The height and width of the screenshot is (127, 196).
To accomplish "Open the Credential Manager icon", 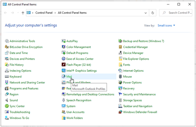I will click(x=120, y=47).
